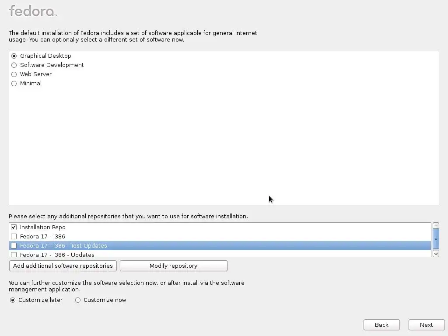Highlight the Fedora 17 - i386 - Test Updates row

(x=220, y=246)
